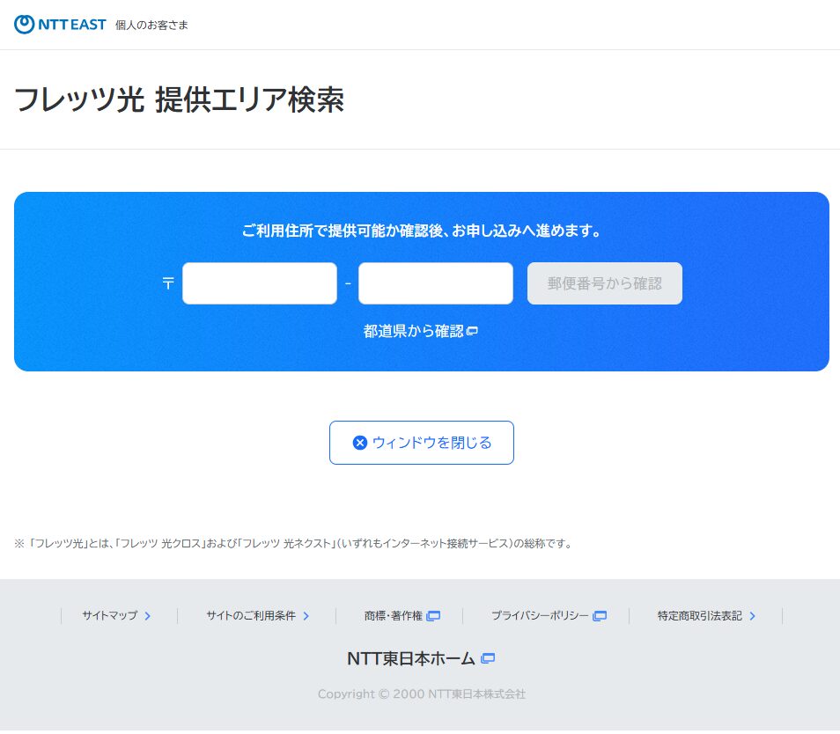Go to 特定商取引法表記 page
840x734 pixels.
700,616
